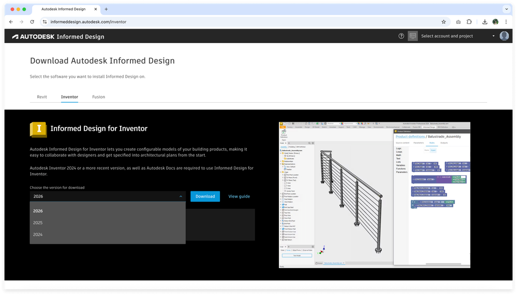
Task: Click the camera screenshot extension icon
Action: click(x=459, y=22)
